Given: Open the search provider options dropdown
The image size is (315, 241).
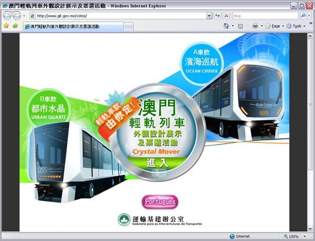Looking at the screenshot, I should 310,15.
